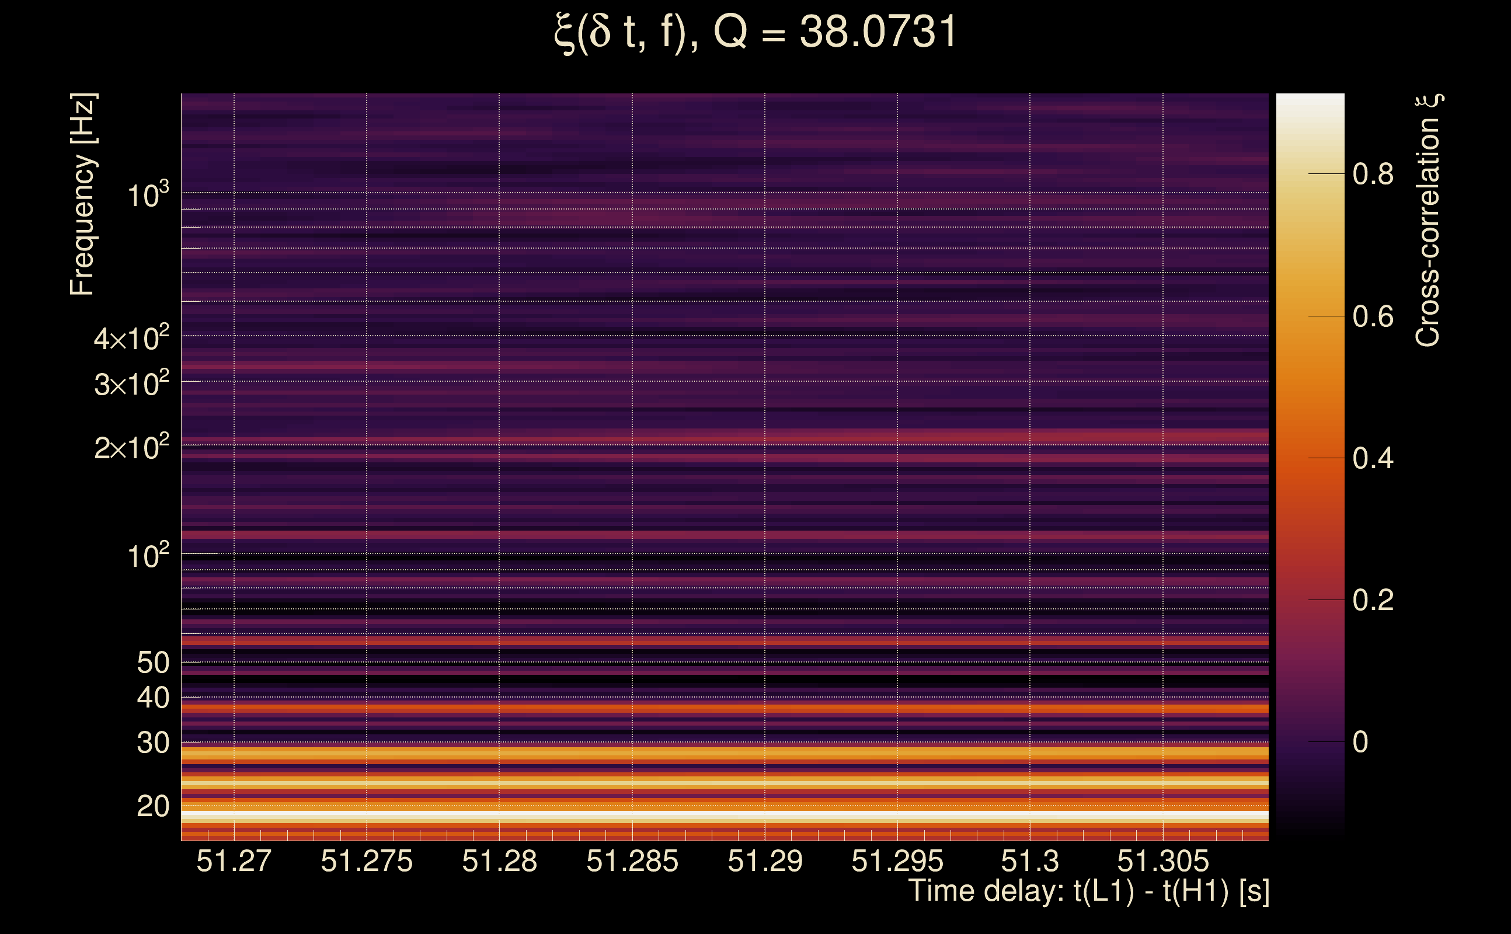Click the 10³ frequency tick label
The height and width of the screenshot is (934, 1511).
147,195
